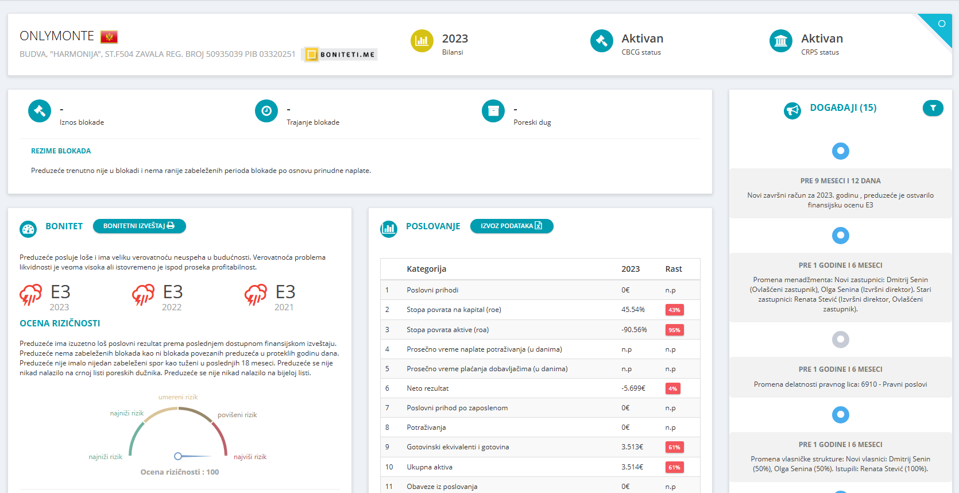Open the BONITETI.ME logo link
959x493 pixels.
341,55
